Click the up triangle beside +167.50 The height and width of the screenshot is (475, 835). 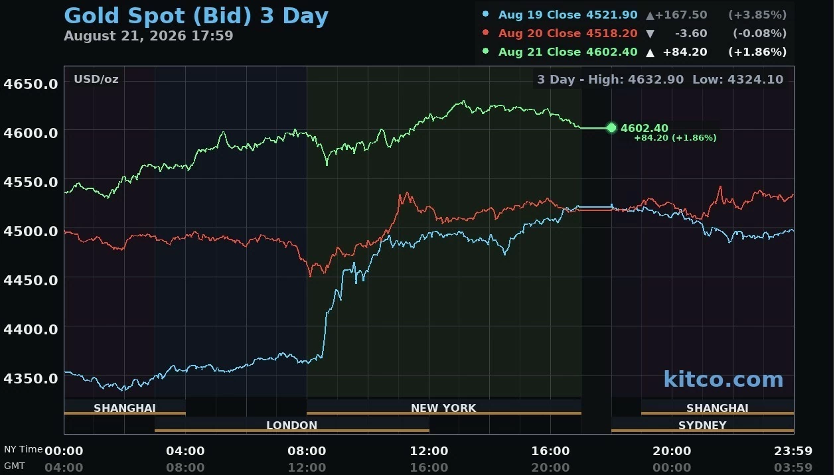(650, 15)
